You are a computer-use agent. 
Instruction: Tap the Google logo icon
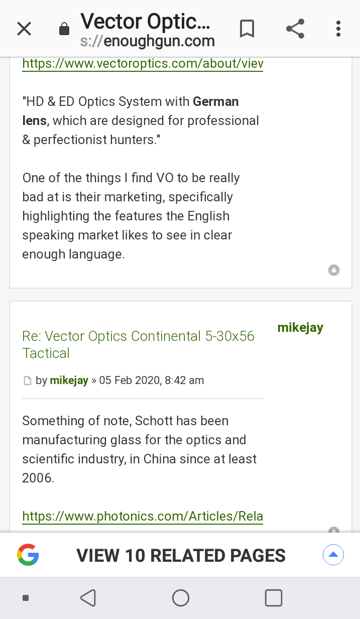coord(28,555)
